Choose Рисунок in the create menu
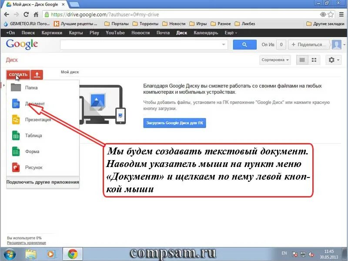Screen dimensions: 348x261 43,167
